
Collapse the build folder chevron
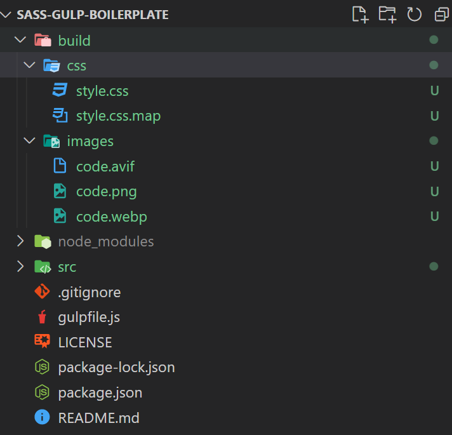[20, 39]
